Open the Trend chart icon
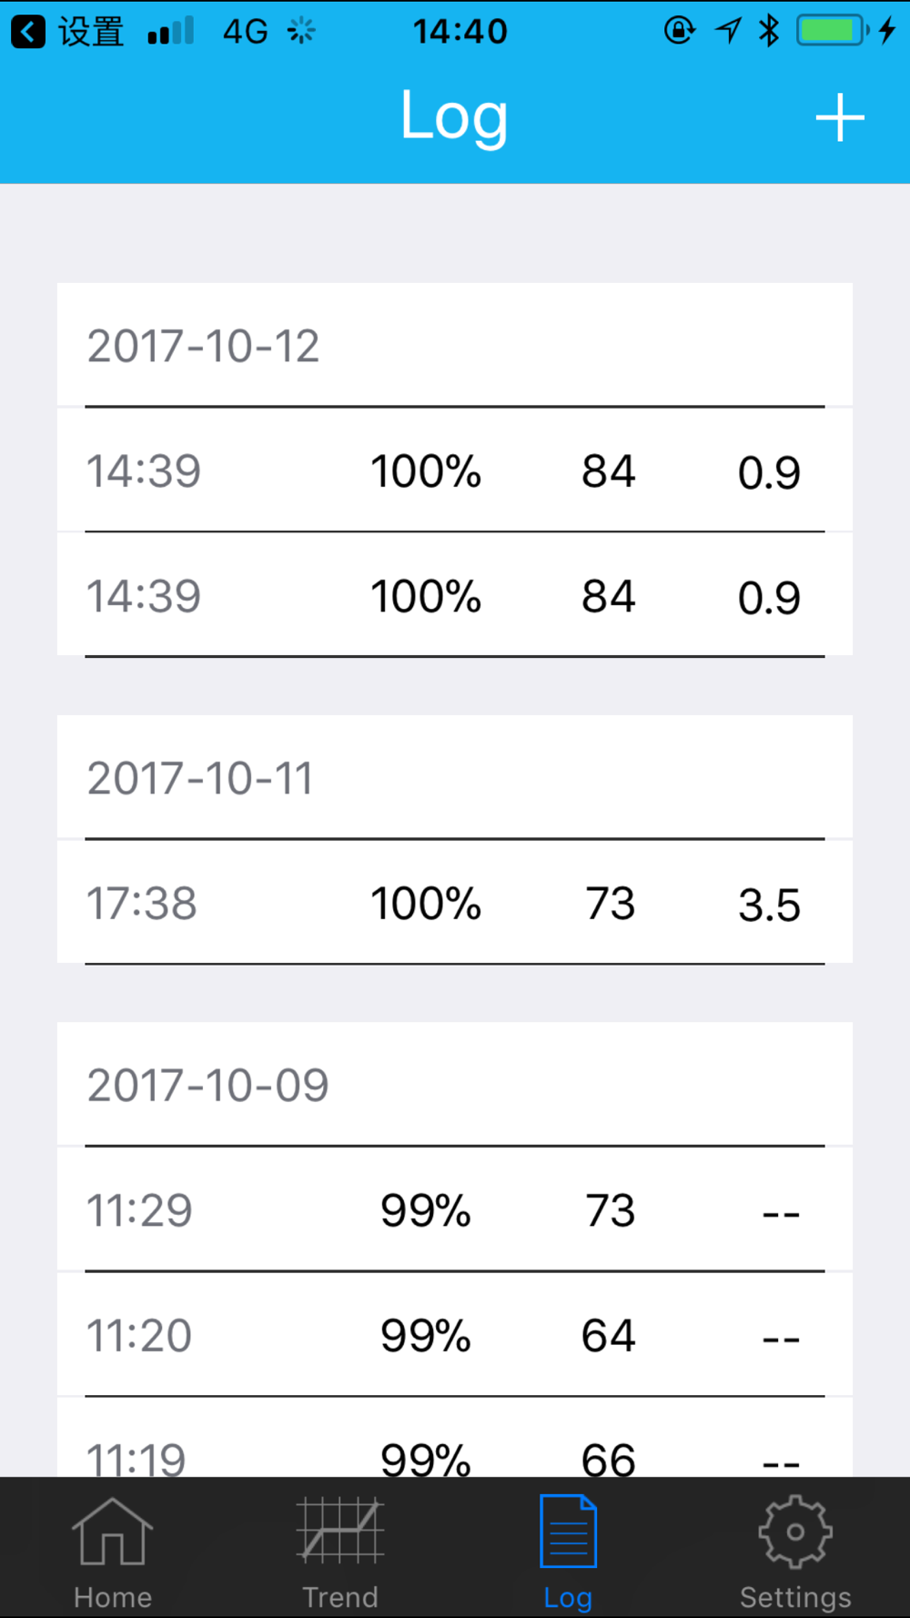 [x=340, y=1531]
